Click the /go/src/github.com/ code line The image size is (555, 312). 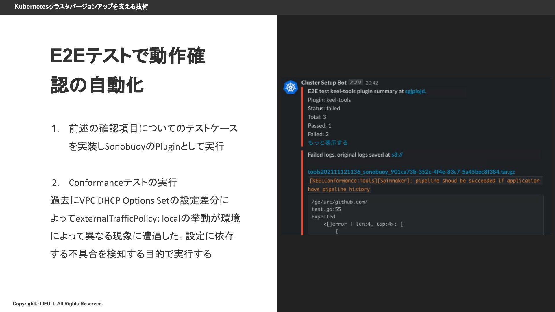pos(339,202)
